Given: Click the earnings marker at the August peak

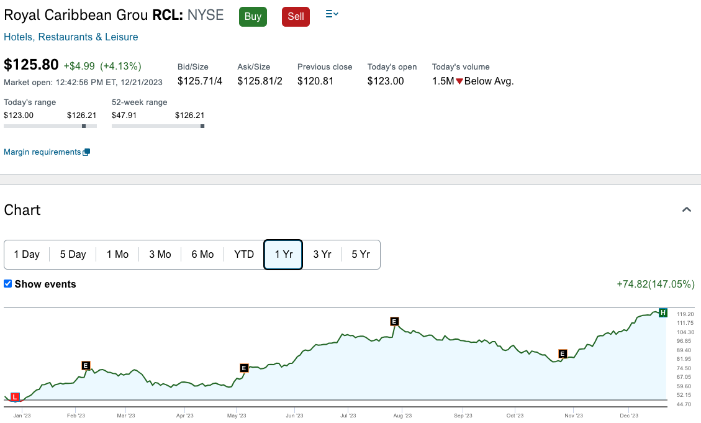Looking at the screenshot, I should pos(394,322).
